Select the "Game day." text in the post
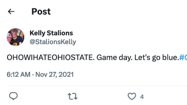Viewport: 187px width, 105px height. pos(114,58)
